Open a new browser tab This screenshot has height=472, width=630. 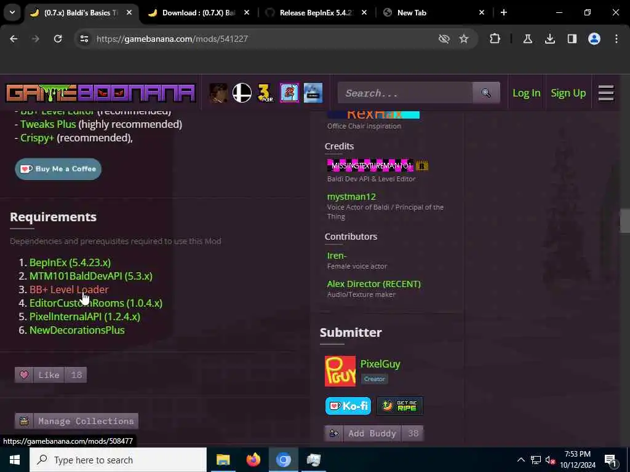pyautogui.click(x=504, y=12)
